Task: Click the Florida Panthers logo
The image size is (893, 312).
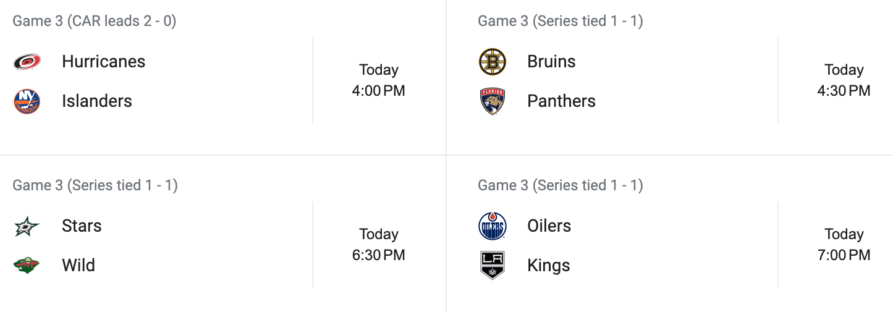Action: click(493, 101)
